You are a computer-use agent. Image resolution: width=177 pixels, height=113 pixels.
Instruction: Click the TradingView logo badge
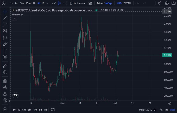(15, 95)
